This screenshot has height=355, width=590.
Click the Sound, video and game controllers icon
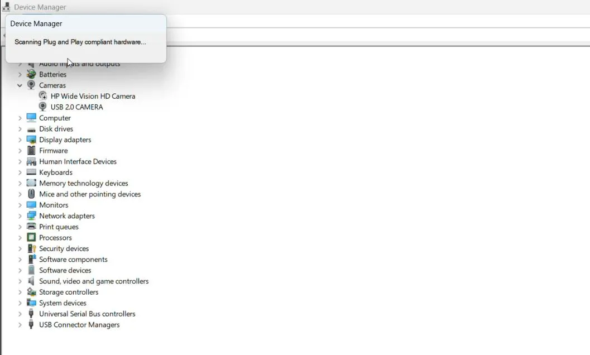tap(31, 281)
